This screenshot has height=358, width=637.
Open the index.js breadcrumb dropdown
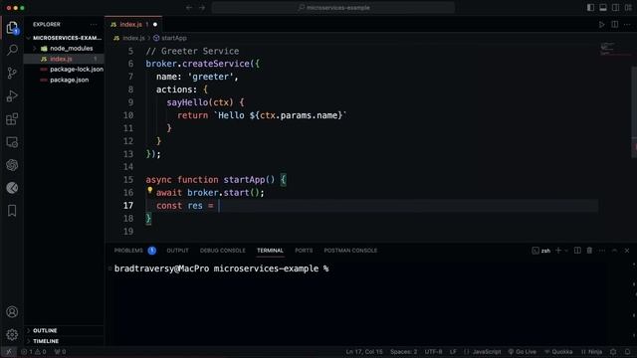[x=129, y=38]
